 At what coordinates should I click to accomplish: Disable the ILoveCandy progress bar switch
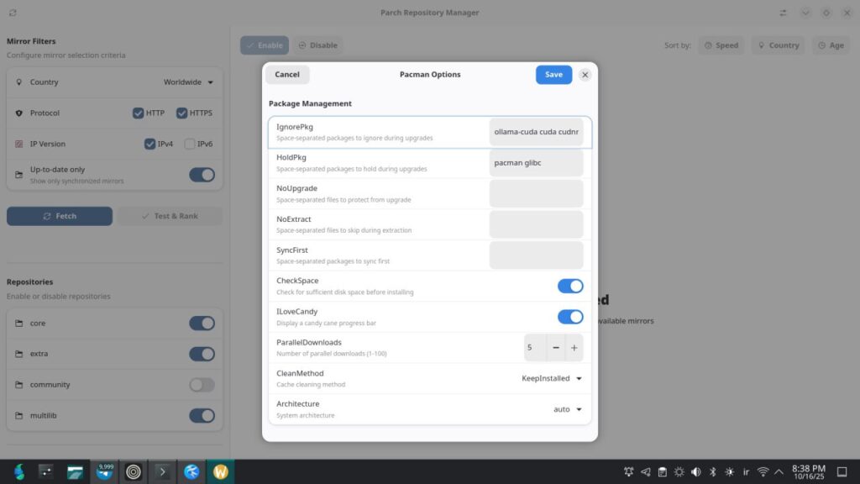click(x=570, y=317)
